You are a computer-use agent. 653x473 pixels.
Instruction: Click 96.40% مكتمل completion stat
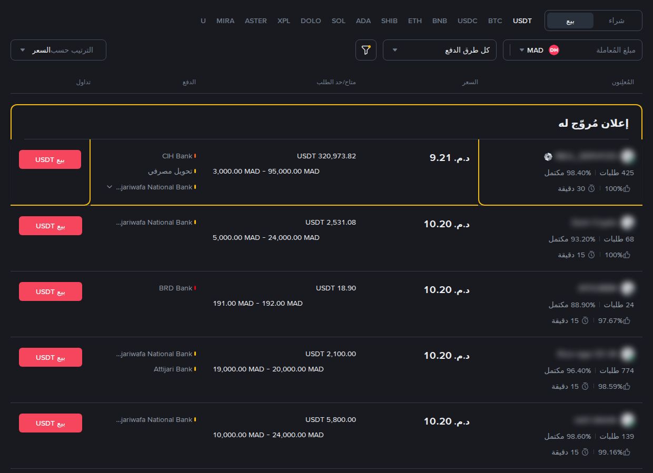(x=568, y=370)
